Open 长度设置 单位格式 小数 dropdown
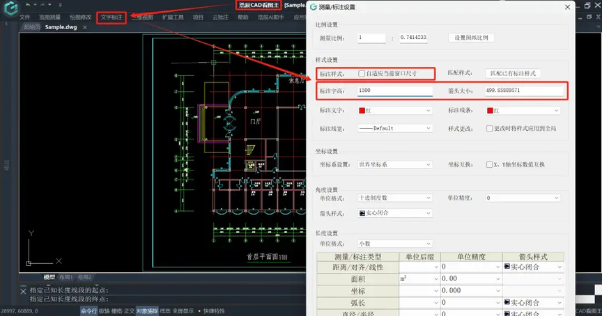 pos(395,244)
